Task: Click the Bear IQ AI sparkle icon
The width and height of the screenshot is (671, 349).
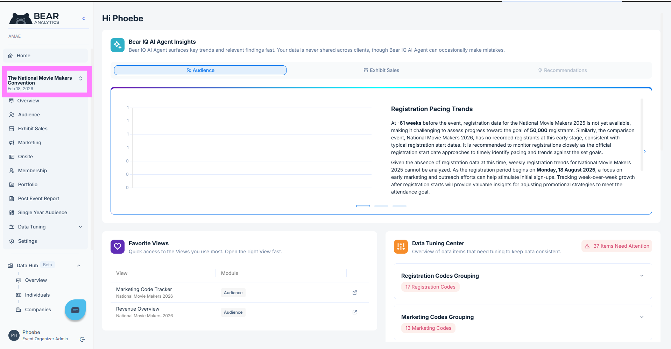Action: (x=118, y=45)
